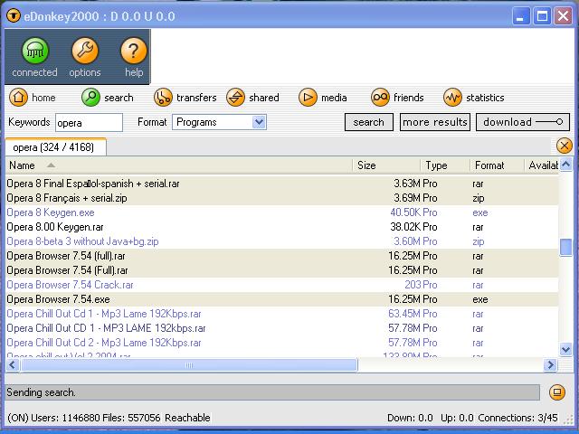Click the horizontal scrollbar thumb
579x434 pixels.
(189, 365)
